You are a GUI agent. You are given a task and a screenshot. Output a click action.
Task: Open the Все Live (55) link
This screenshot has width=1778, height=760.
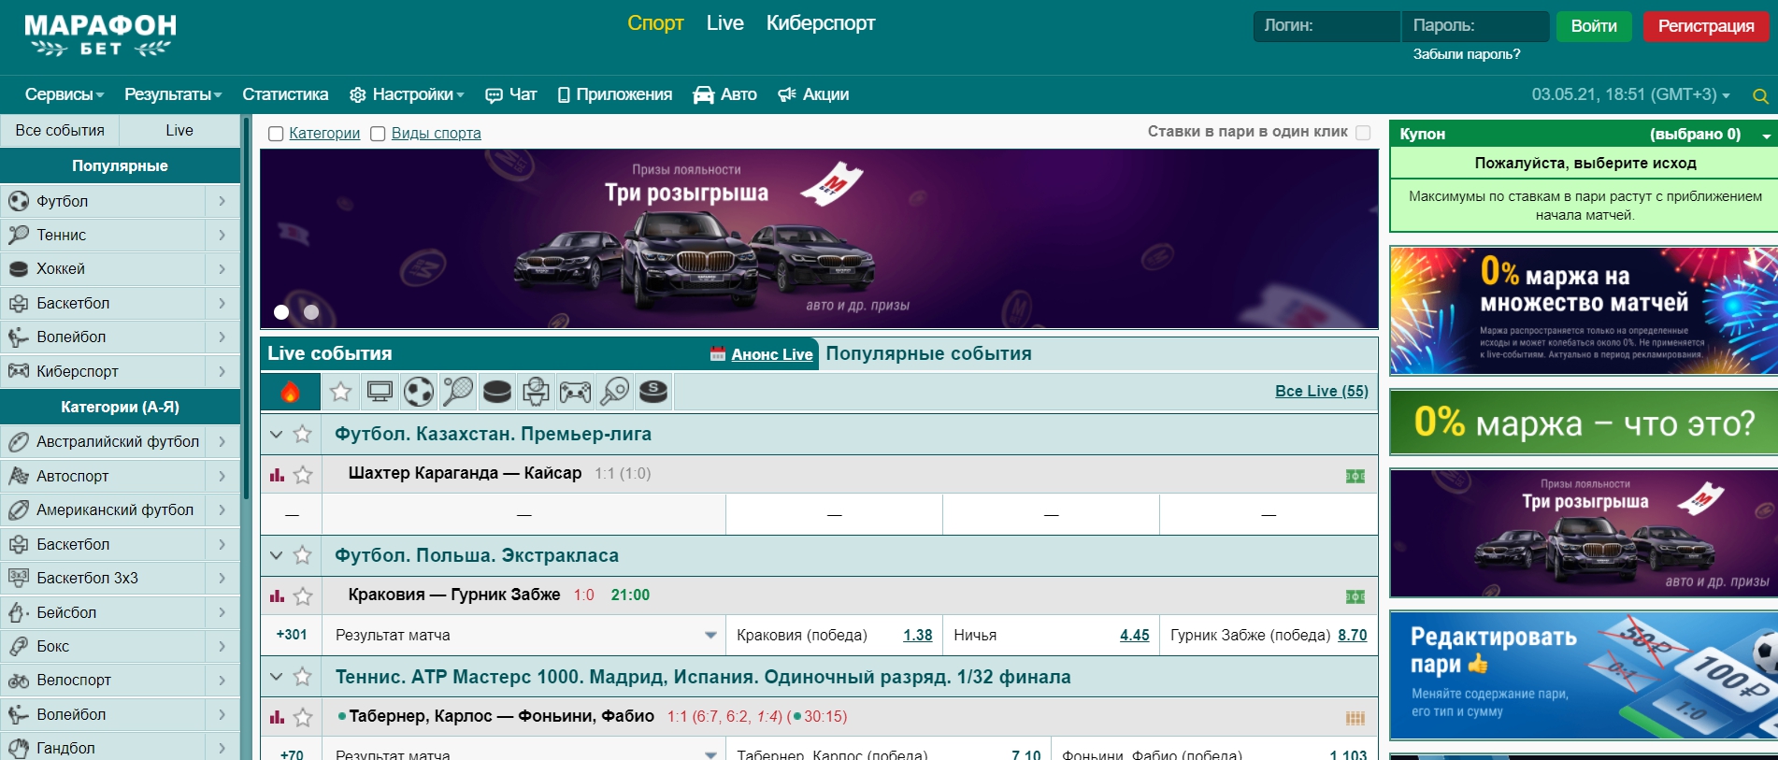click(1321, 391)
